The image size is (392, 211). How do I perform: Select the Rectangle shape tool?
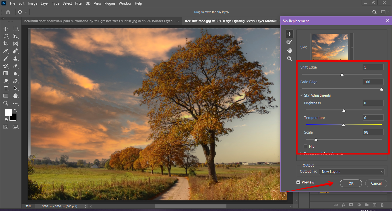click(x=6, y=96)
